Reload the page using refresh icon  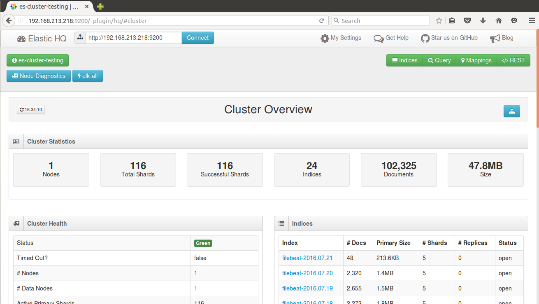tap(322, 21)
